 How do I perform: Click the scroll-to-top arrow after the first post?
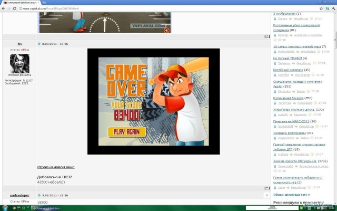(x=267, y=36)
